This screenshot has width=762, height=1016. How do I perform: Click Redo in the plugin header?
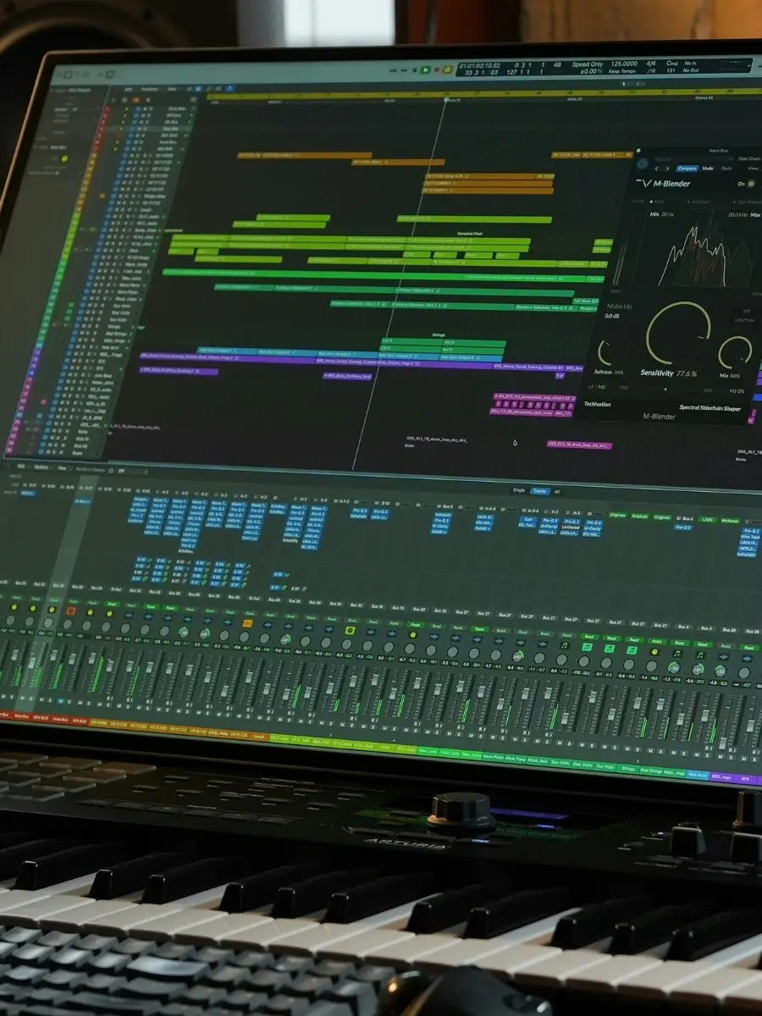tap(726, 168)
